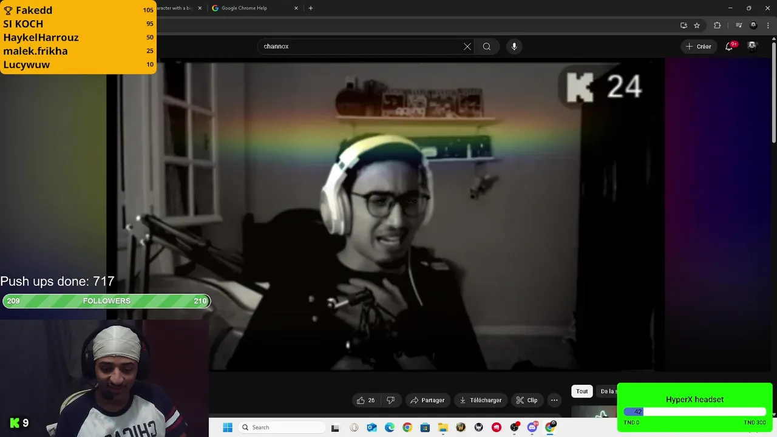Open Discord from taskbar
The image size is (777, 437).
point(532,427)
